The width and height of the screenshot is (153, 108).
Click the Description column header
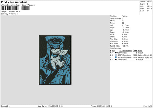click(x=127, y=51)
